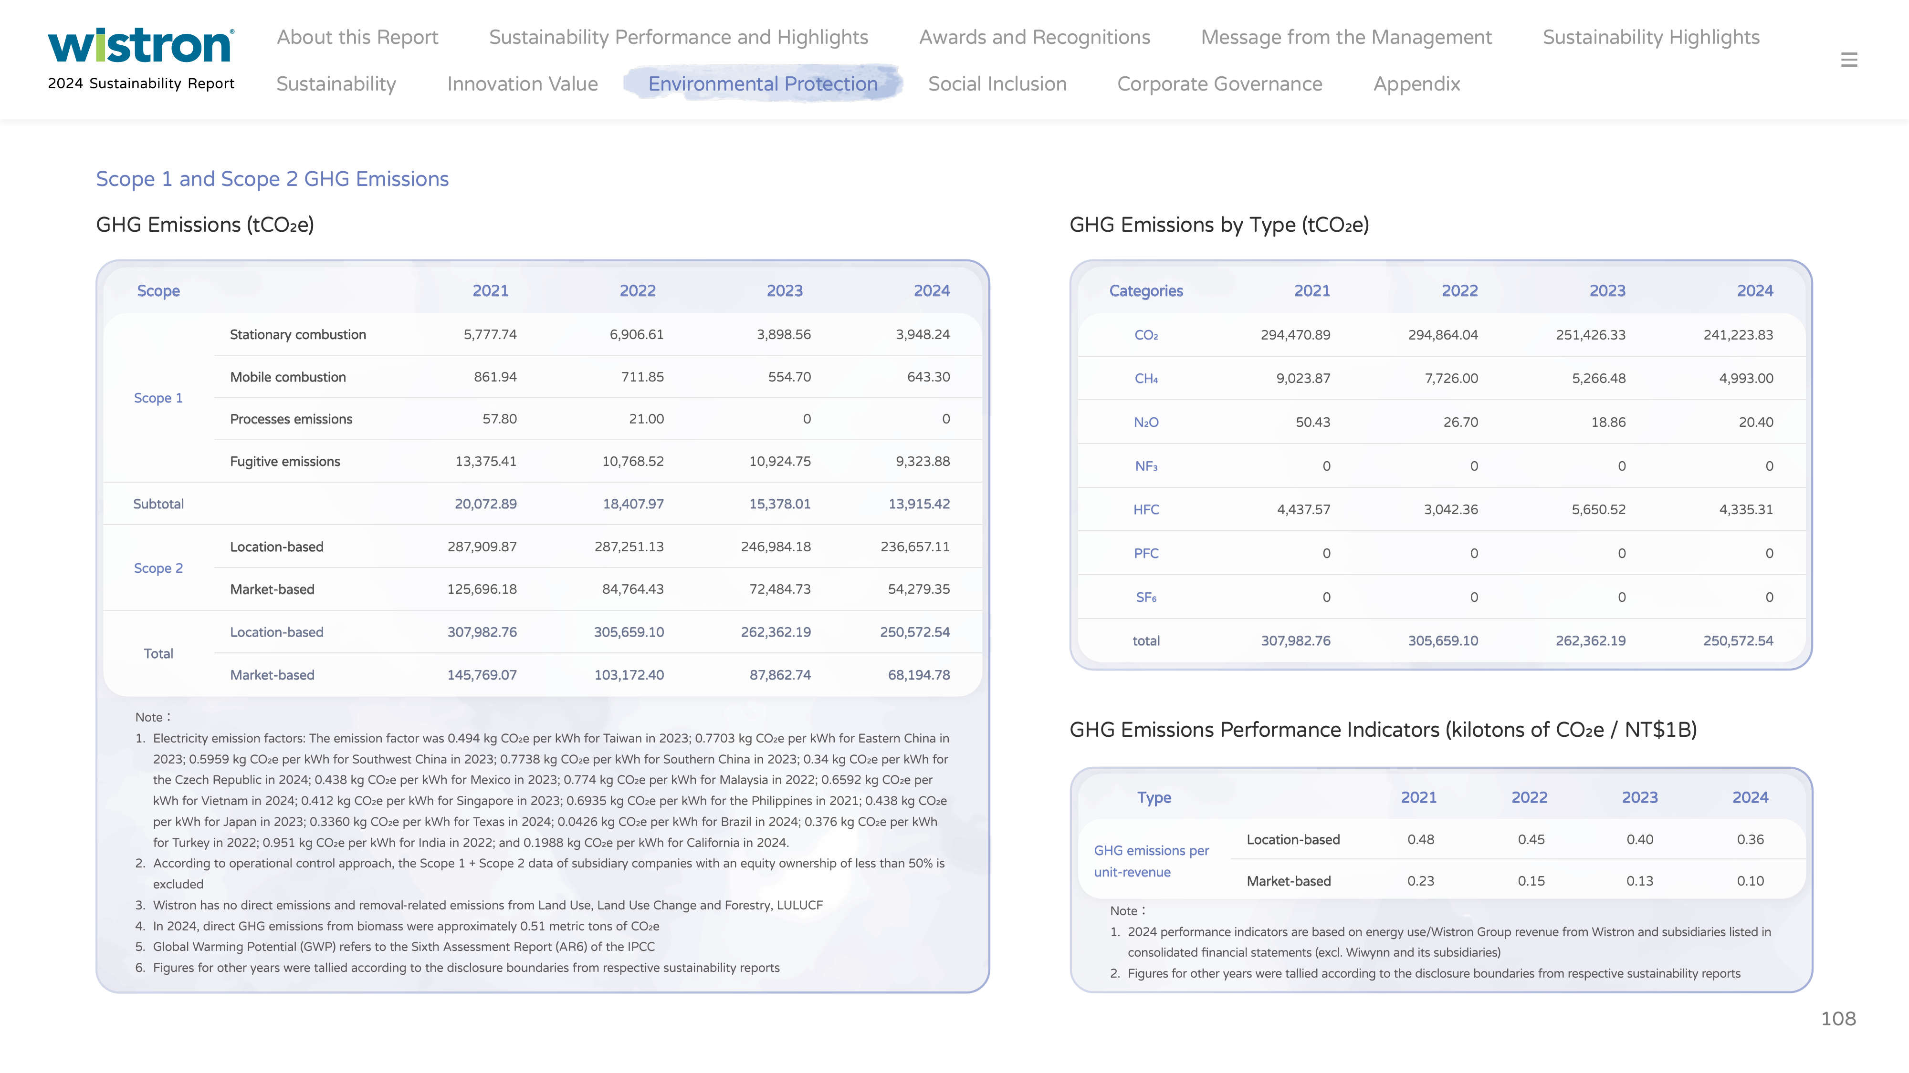
Task: Select the Scope 1 subtotal value 13,915.42
Action: 919,504
